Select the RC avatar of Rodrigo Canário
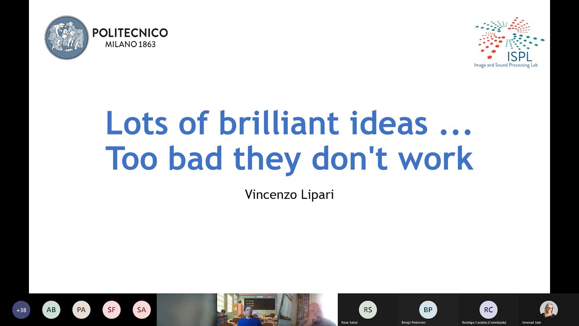 488,310
